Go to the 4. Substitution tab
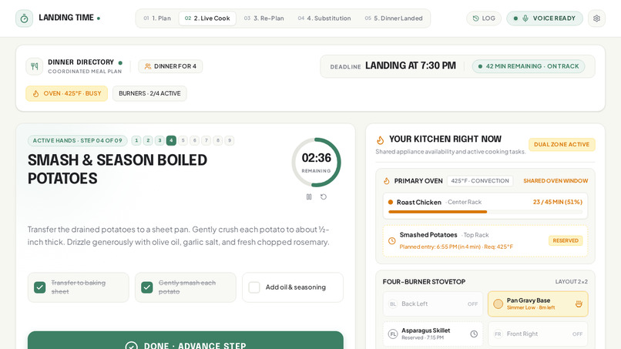 point(324,18)
